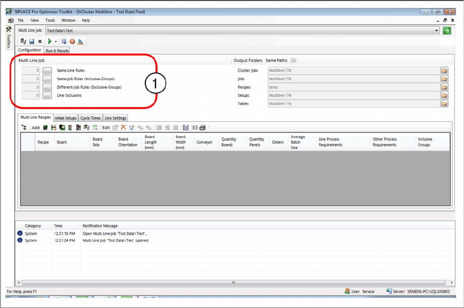Viewport: 464px width, 308px height.
Task: Open the Multi Line Recipes tab
Action: tap(35, 117)
